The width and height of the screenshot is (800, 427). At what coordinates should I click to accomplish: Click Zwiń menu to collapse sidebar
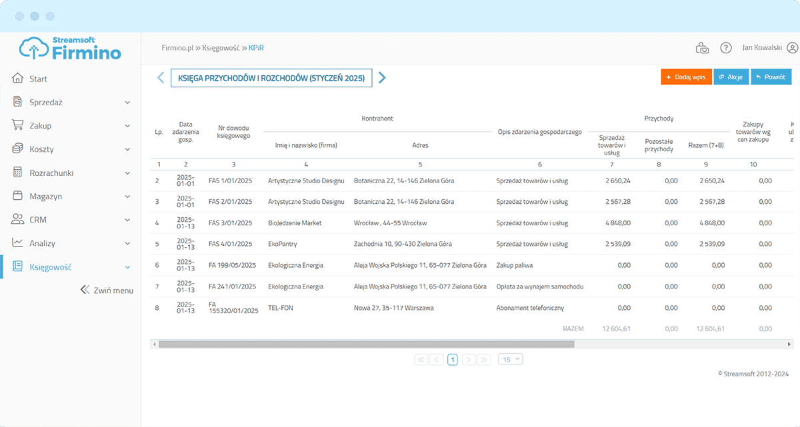(107, 290)
